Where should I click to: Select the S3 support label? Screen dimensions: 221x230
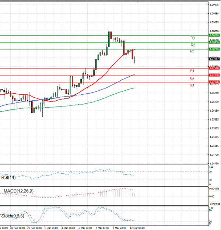[192, 85]
